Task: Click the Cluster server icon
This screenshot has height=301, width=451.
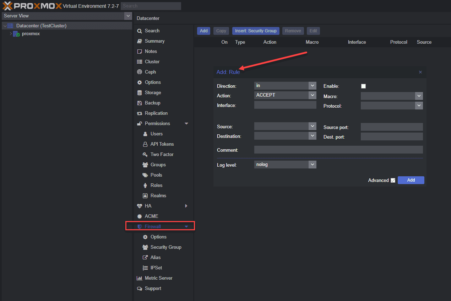Action: (140, 62)
